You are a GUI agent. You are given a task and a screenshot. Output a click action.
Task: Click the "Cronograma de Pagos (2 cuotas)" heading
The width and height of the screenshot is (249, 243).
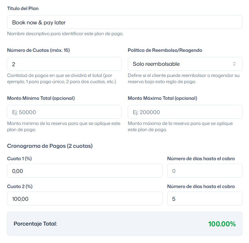50,146
